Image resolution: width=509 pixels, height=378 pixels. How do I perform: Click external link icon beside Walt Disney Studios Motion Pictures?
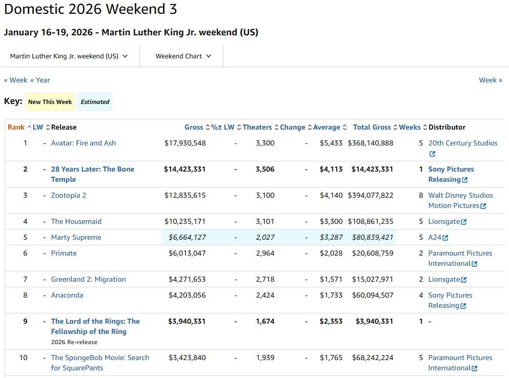tap(483, 206)
